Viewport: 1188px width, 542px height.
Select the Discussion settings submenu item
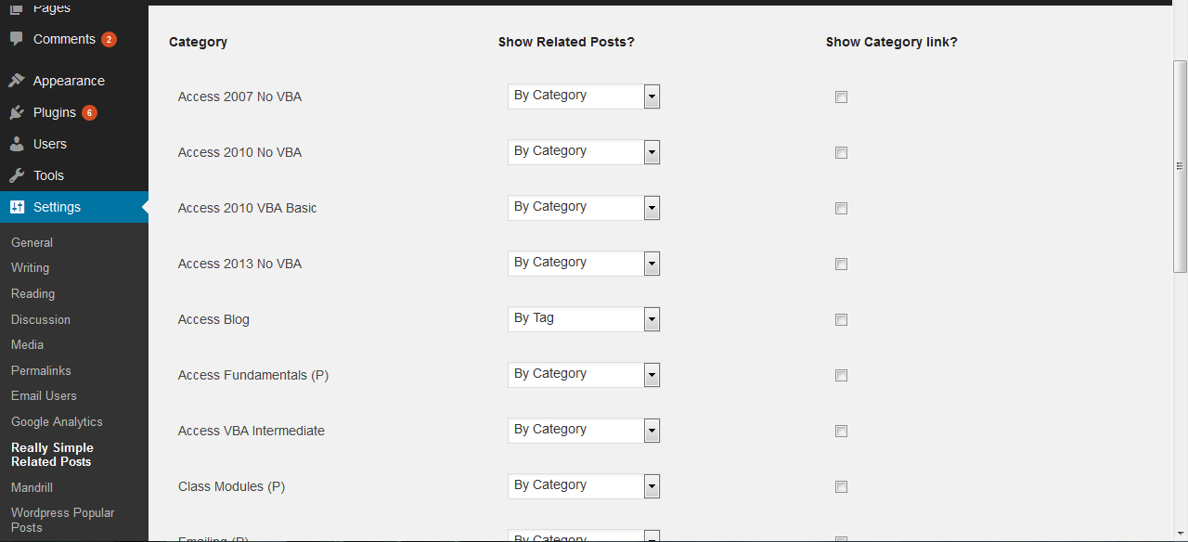(x=41, y=319)
